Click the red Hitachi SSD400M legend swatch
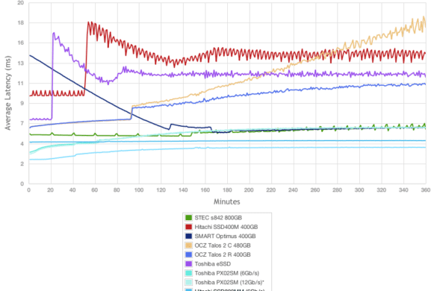437x291 pixels. click(x=189, y=227)
